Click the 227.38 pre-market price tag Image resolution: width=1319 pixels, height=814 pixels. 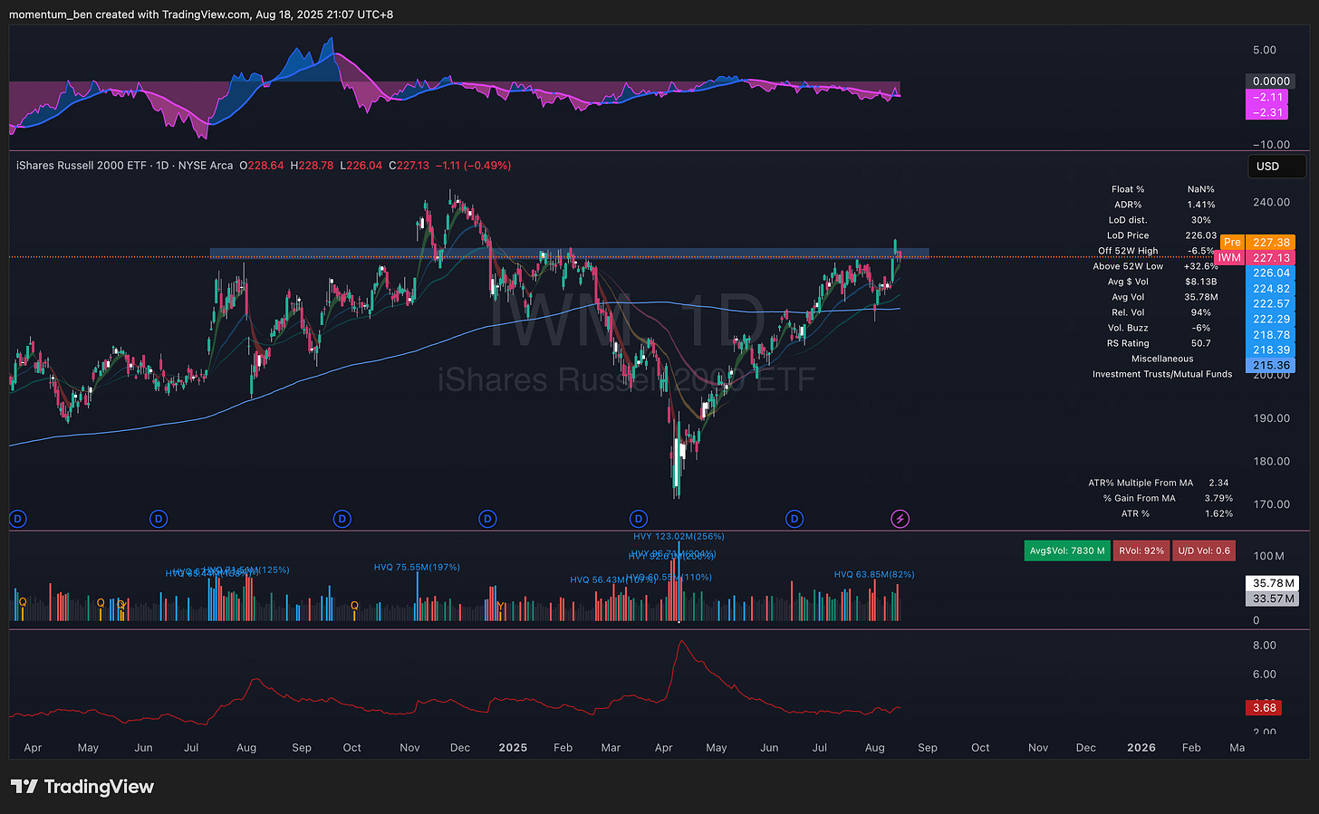click(1271, 243)
